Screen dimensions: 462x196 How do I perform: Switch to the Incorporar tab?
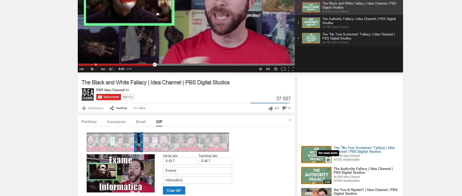(116, 122)
